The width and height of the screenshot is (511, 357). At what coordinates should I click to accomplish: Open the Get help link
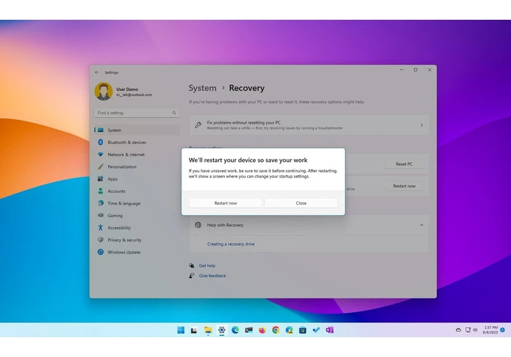[x=207, y=266]
